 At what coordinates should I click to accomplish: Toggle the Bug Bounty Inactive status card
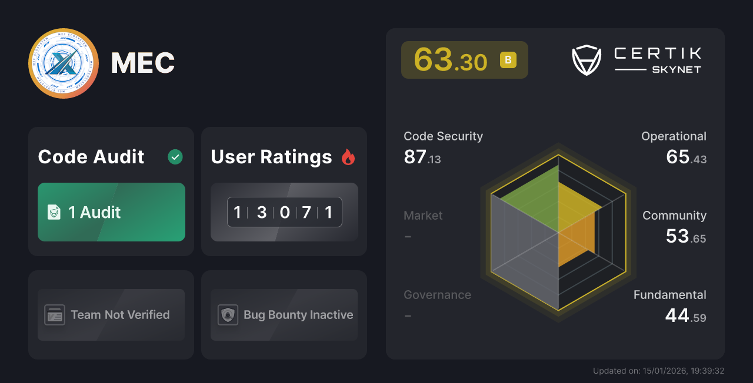[x=284, y=315]
